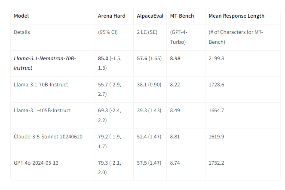Click the 69.3 Arena Hard score
Screen dimensions: 285x190
[103, 110]
